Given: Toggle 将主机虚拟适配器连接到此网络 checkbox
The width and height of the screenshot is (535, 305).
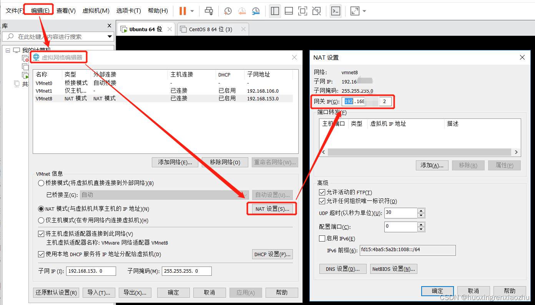Looking at the screenshot, I should [41, 234].
